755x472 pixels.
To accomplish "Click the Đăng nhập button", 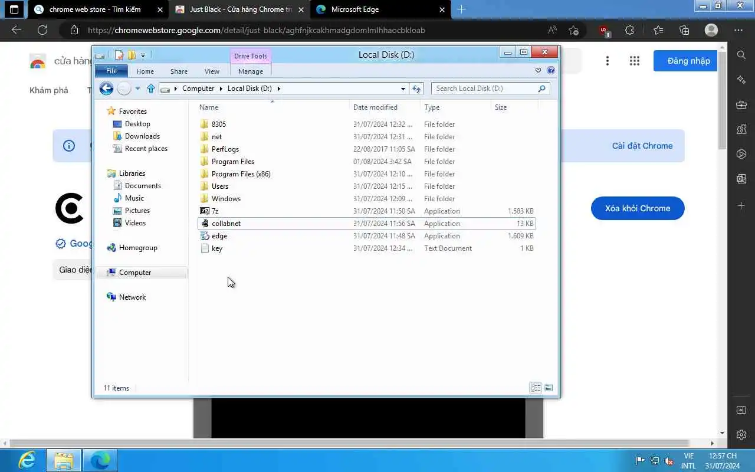I will pyautogui.click(x=685, y=61).
